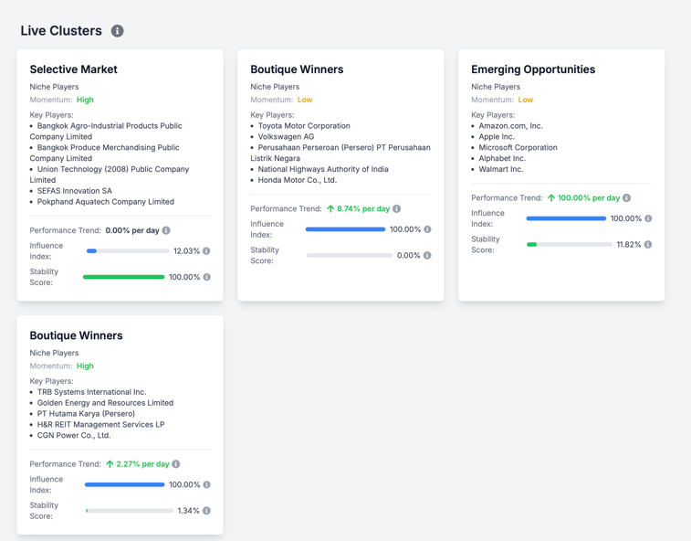This screenshot has height=541, width=691.
Task: Click info icon beside the 0.00% Stability Score
Action: (x=427, y=256)
